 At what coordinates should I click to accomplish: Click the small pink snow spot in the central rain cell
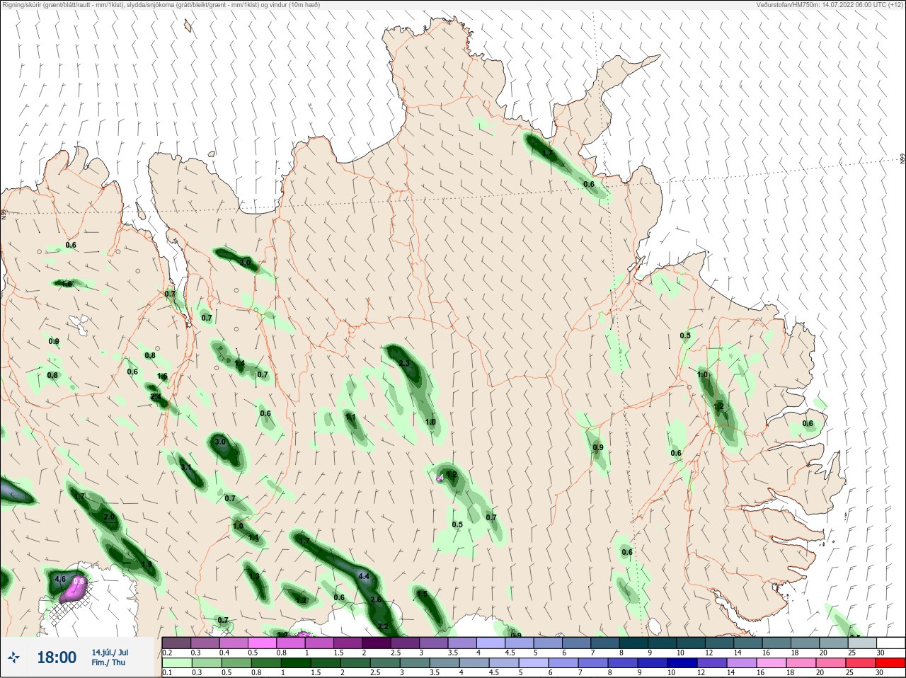pos(440,479)
